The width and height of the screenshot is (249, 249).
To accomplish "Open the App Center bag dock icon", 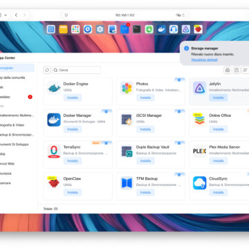I will click(x=124, y=29).
